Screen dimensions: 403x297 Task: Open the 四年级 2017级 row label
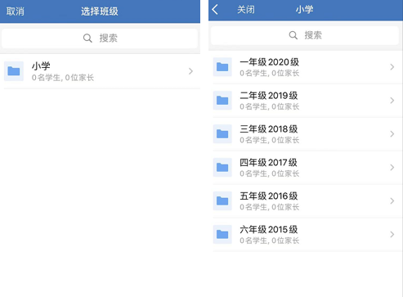coord(268,163)
